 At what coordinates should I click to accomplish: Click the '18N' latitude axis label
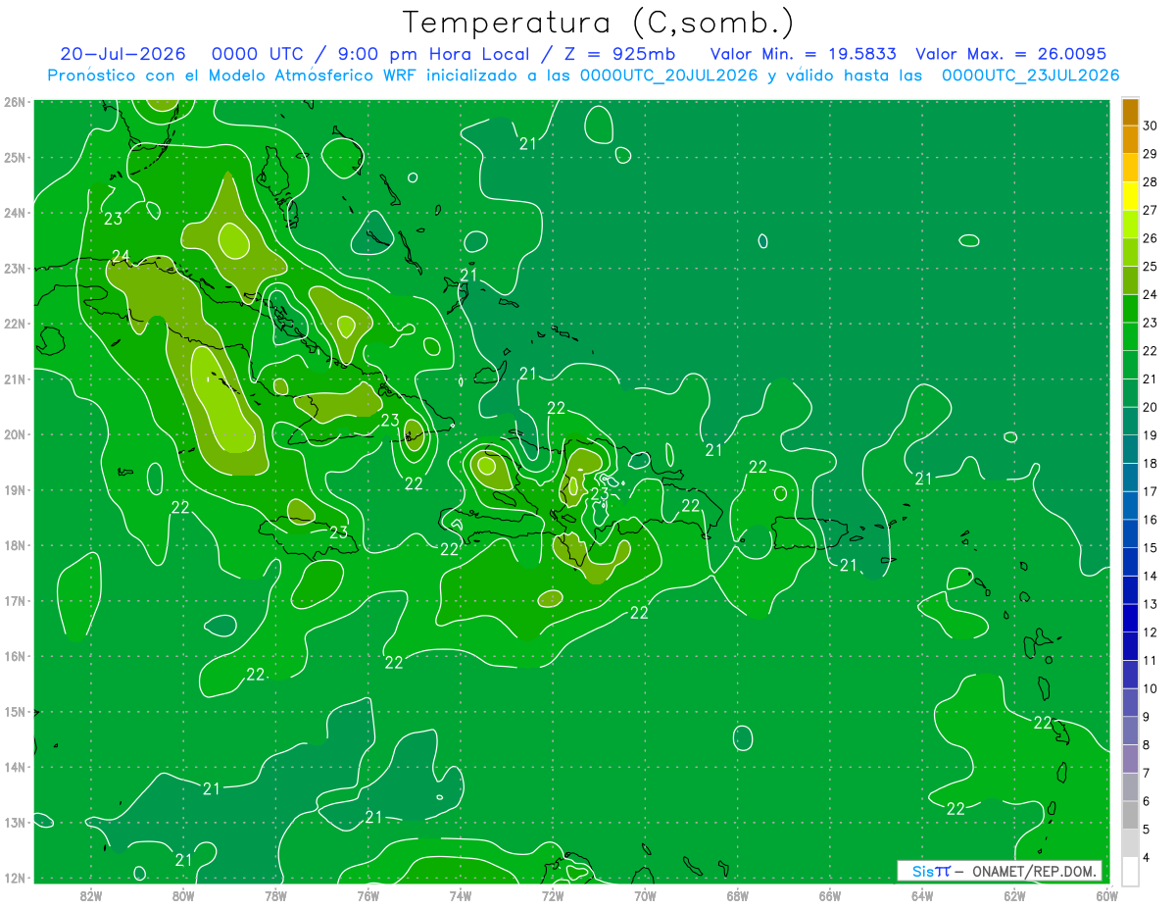(x=15, y=545)
